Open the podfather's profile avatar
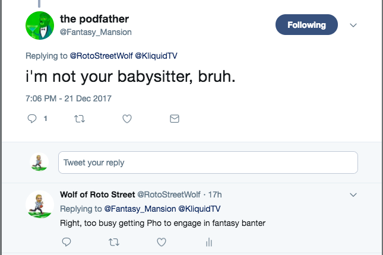The image size is (383, 255). (x=40, y=25)
